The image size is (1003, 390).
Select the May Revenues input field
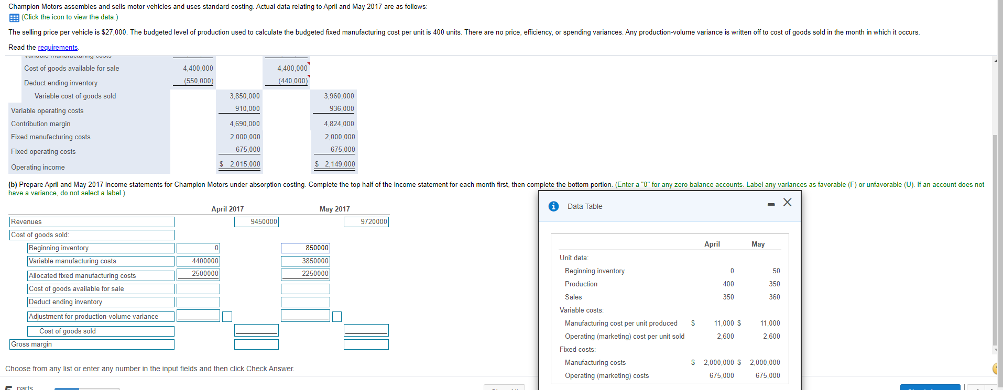(x=366, y=222)
